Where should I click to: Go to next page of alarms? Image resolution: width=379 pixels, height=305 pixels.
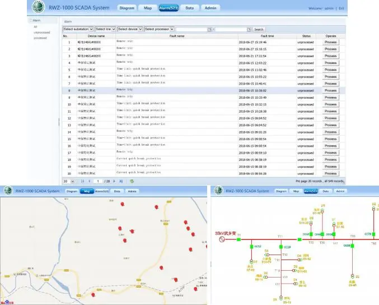(114, 181)
